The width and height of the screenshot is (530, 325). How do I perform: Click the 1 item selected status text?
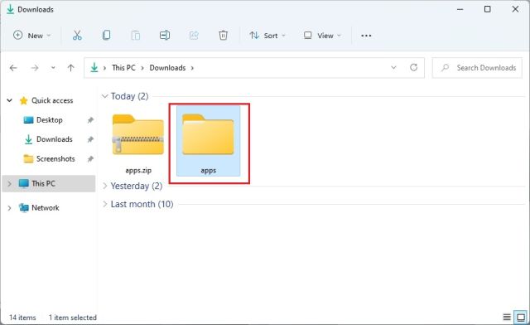(x=72, y=318)
